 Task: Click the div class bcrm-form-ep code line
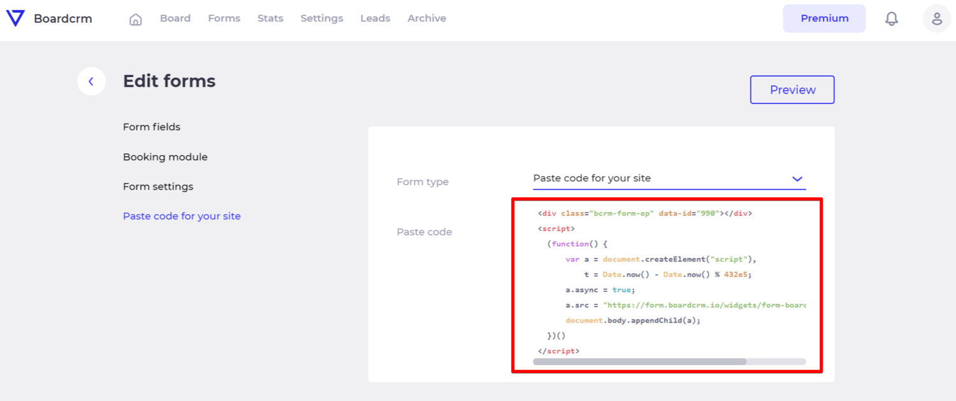pos(645,213)
